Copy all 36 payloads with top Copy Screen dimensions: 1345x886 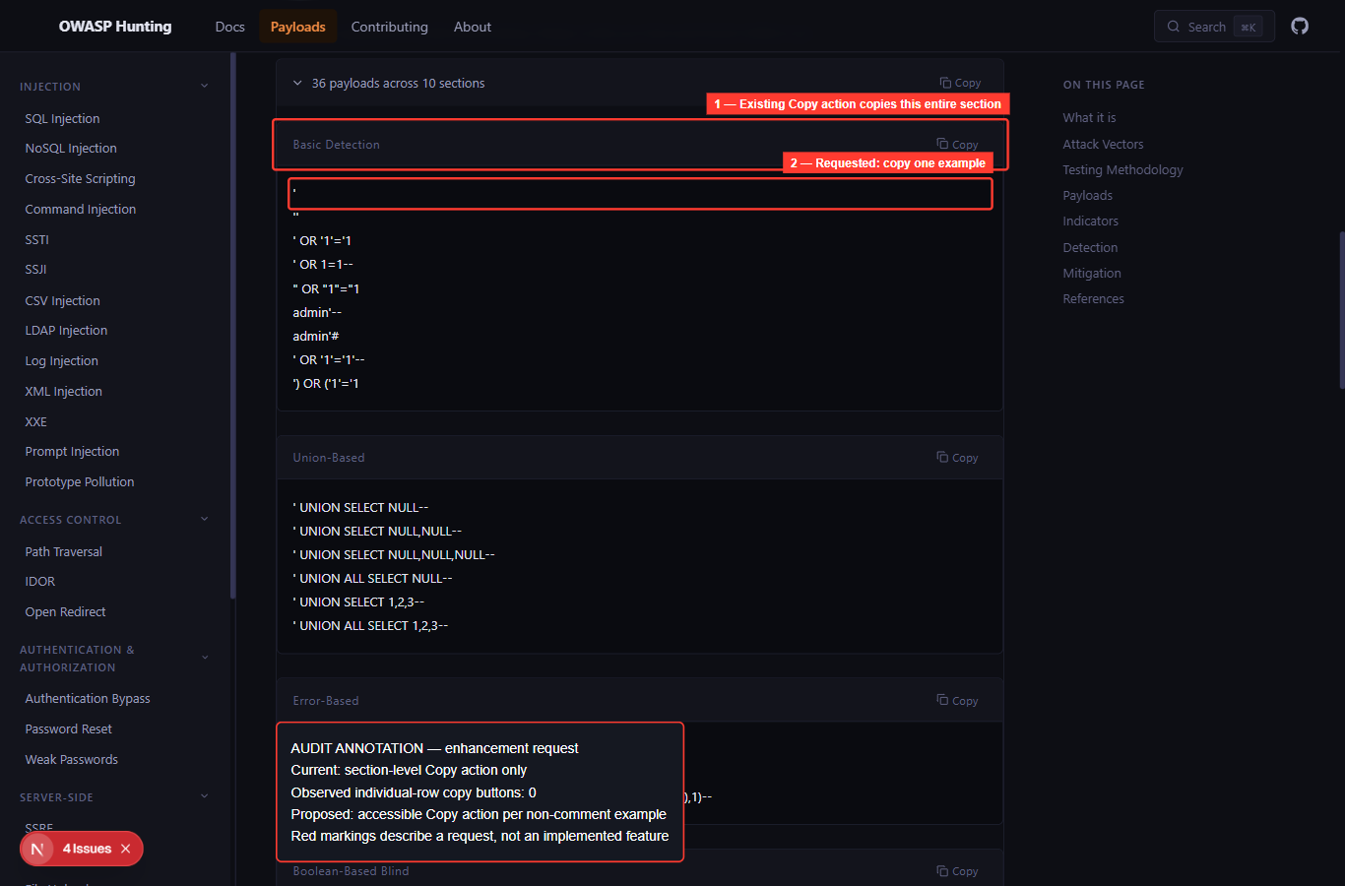coord(960,83)
